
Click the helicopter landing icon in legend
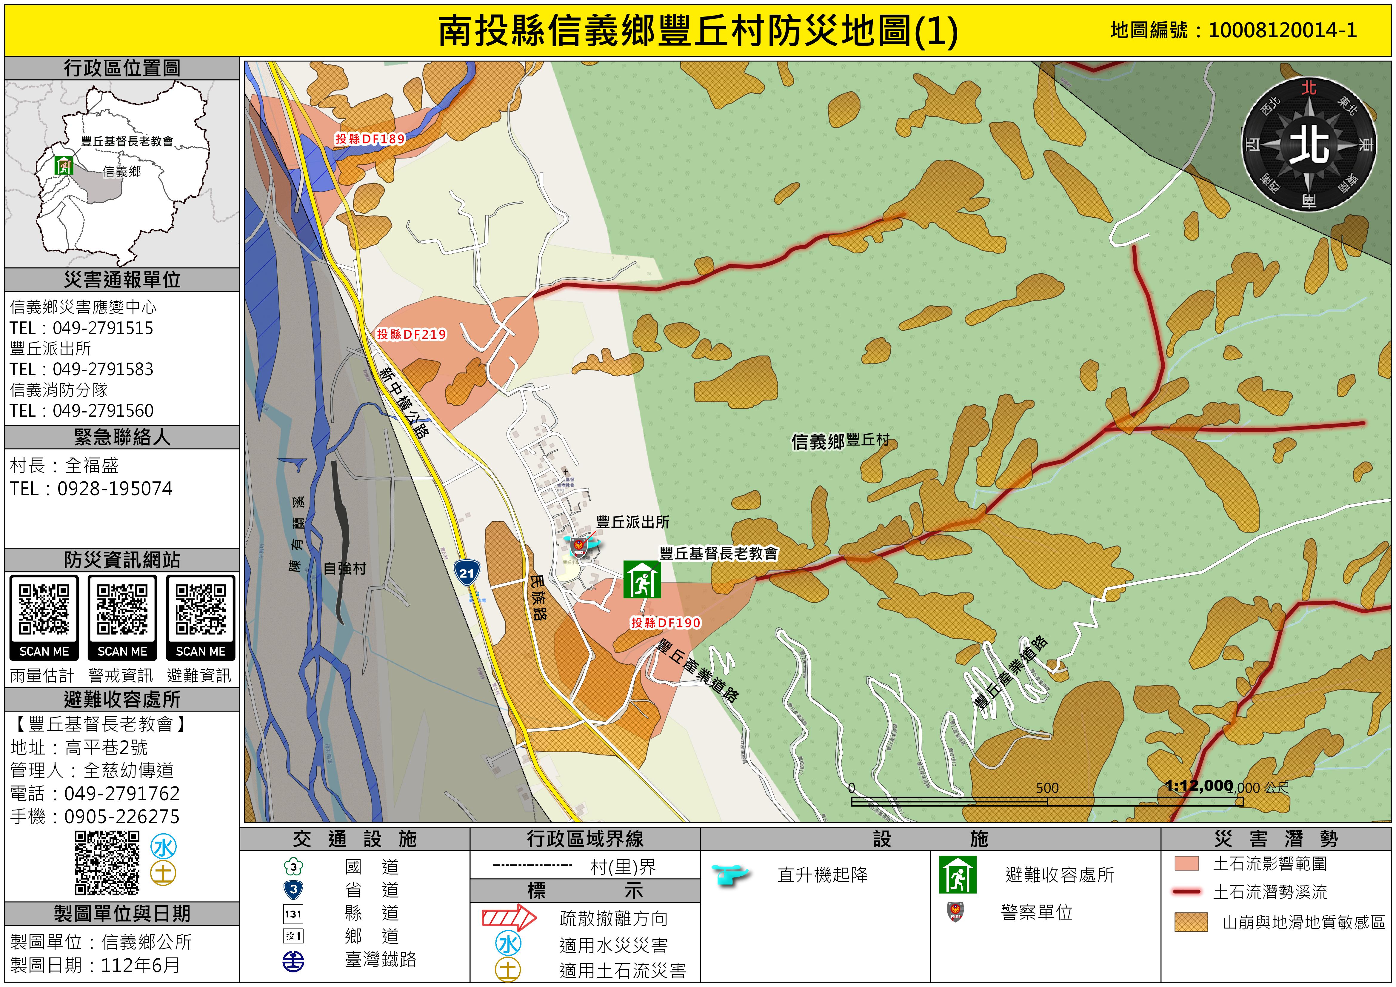730,875
